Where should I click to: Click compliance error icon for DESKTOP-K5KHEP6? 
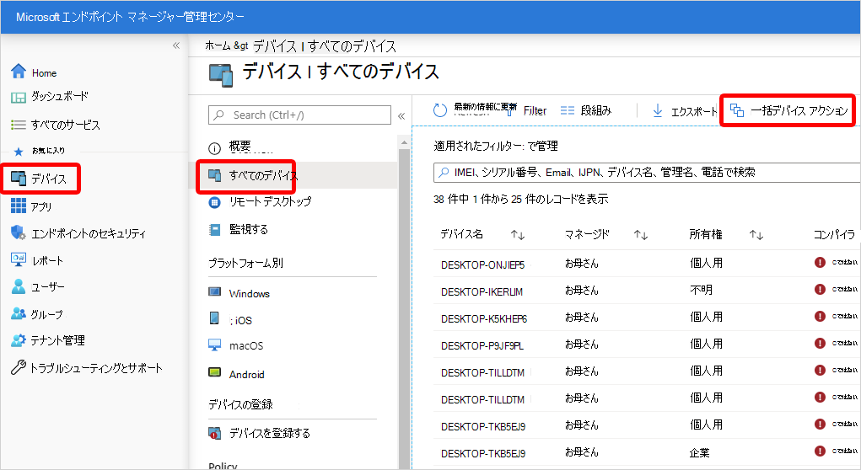tap(820, 316)
